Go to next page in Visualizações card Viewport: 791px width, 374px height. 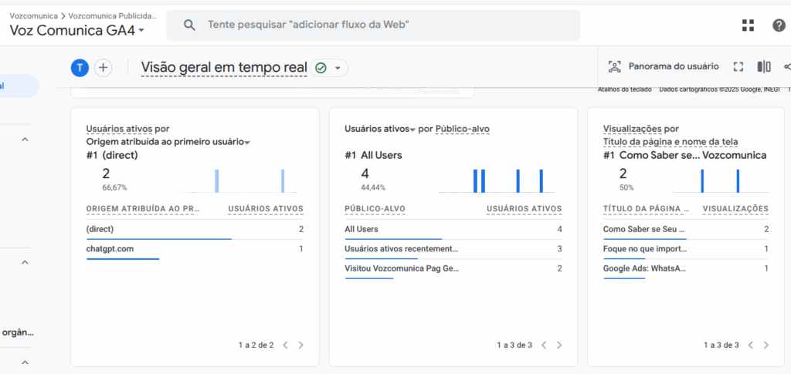point(766,345)
